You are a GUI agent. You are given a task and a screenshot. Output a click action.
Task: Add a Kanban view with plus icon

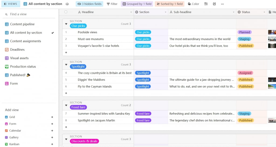coord(52,144)
